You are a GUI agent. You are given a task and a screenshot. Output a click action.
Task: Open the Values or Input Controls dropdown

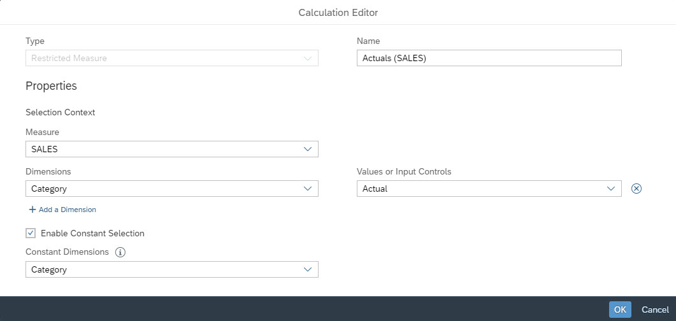click(x=489, y=189)
